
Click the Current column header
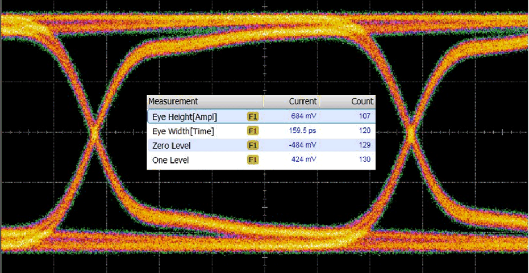302,101
